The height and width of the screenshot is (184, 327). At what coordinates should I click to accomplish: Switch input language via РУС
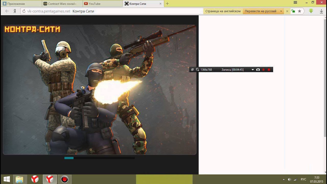(x=303, y=179)
